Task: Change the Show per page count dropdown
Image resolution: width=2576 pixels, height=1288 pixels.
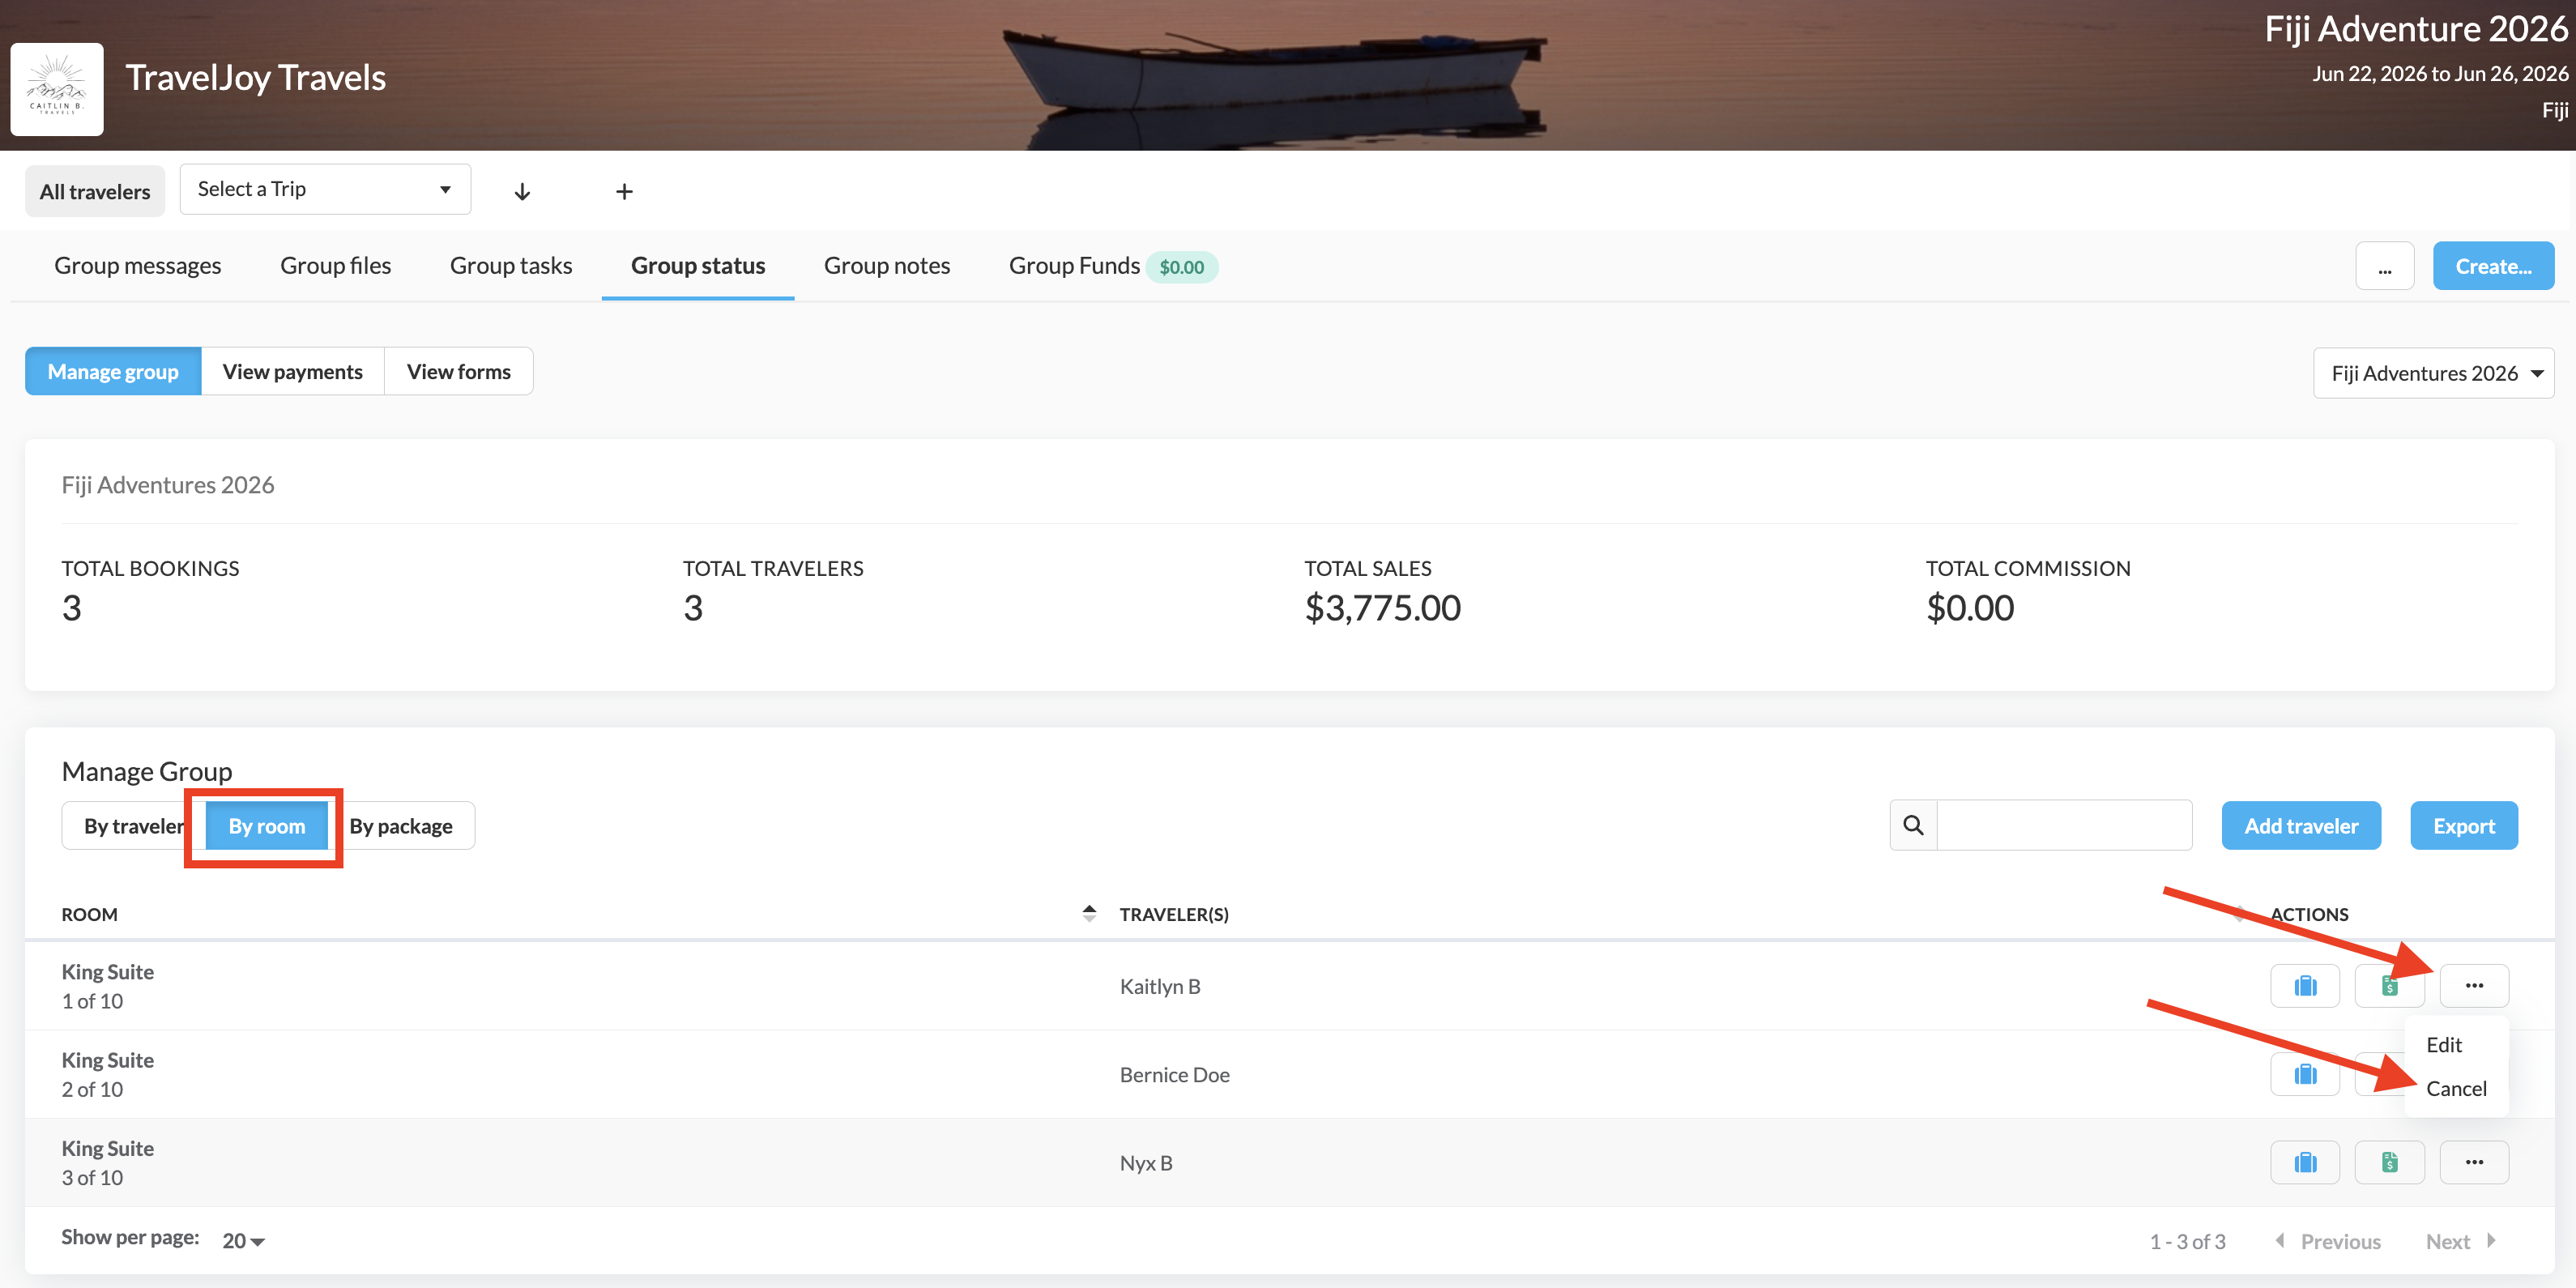Action: 243,1240
